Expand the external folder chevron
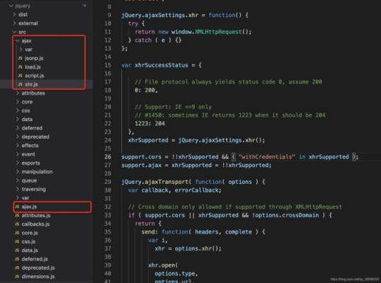381x283 pixels. [x=14, y=23]
